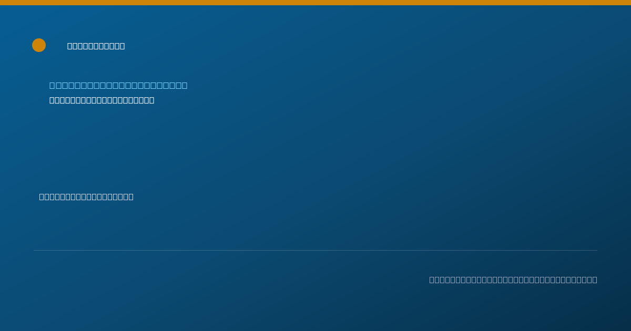Open the light-blue headline text line
The width and height of the screenshot is (631, 331).
click(x=118, y=86)
